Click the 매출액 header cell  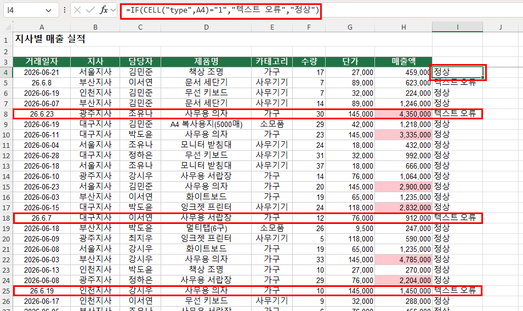(x=403, y=62)
